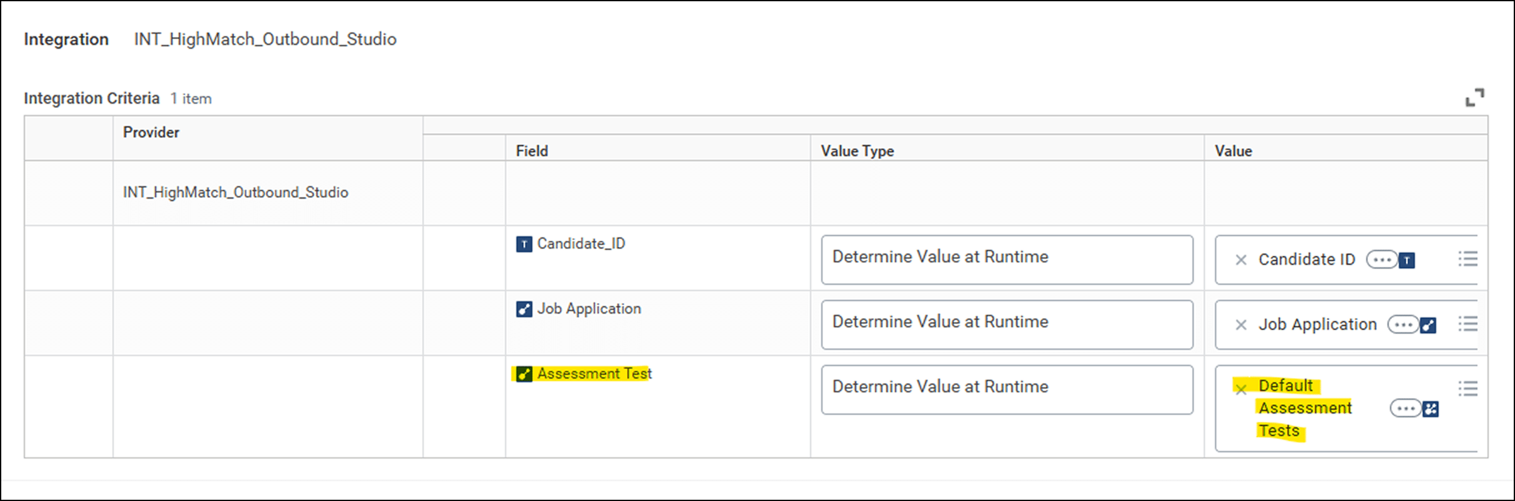
Task: Click the Value Type column header
Action: [857, 151]
